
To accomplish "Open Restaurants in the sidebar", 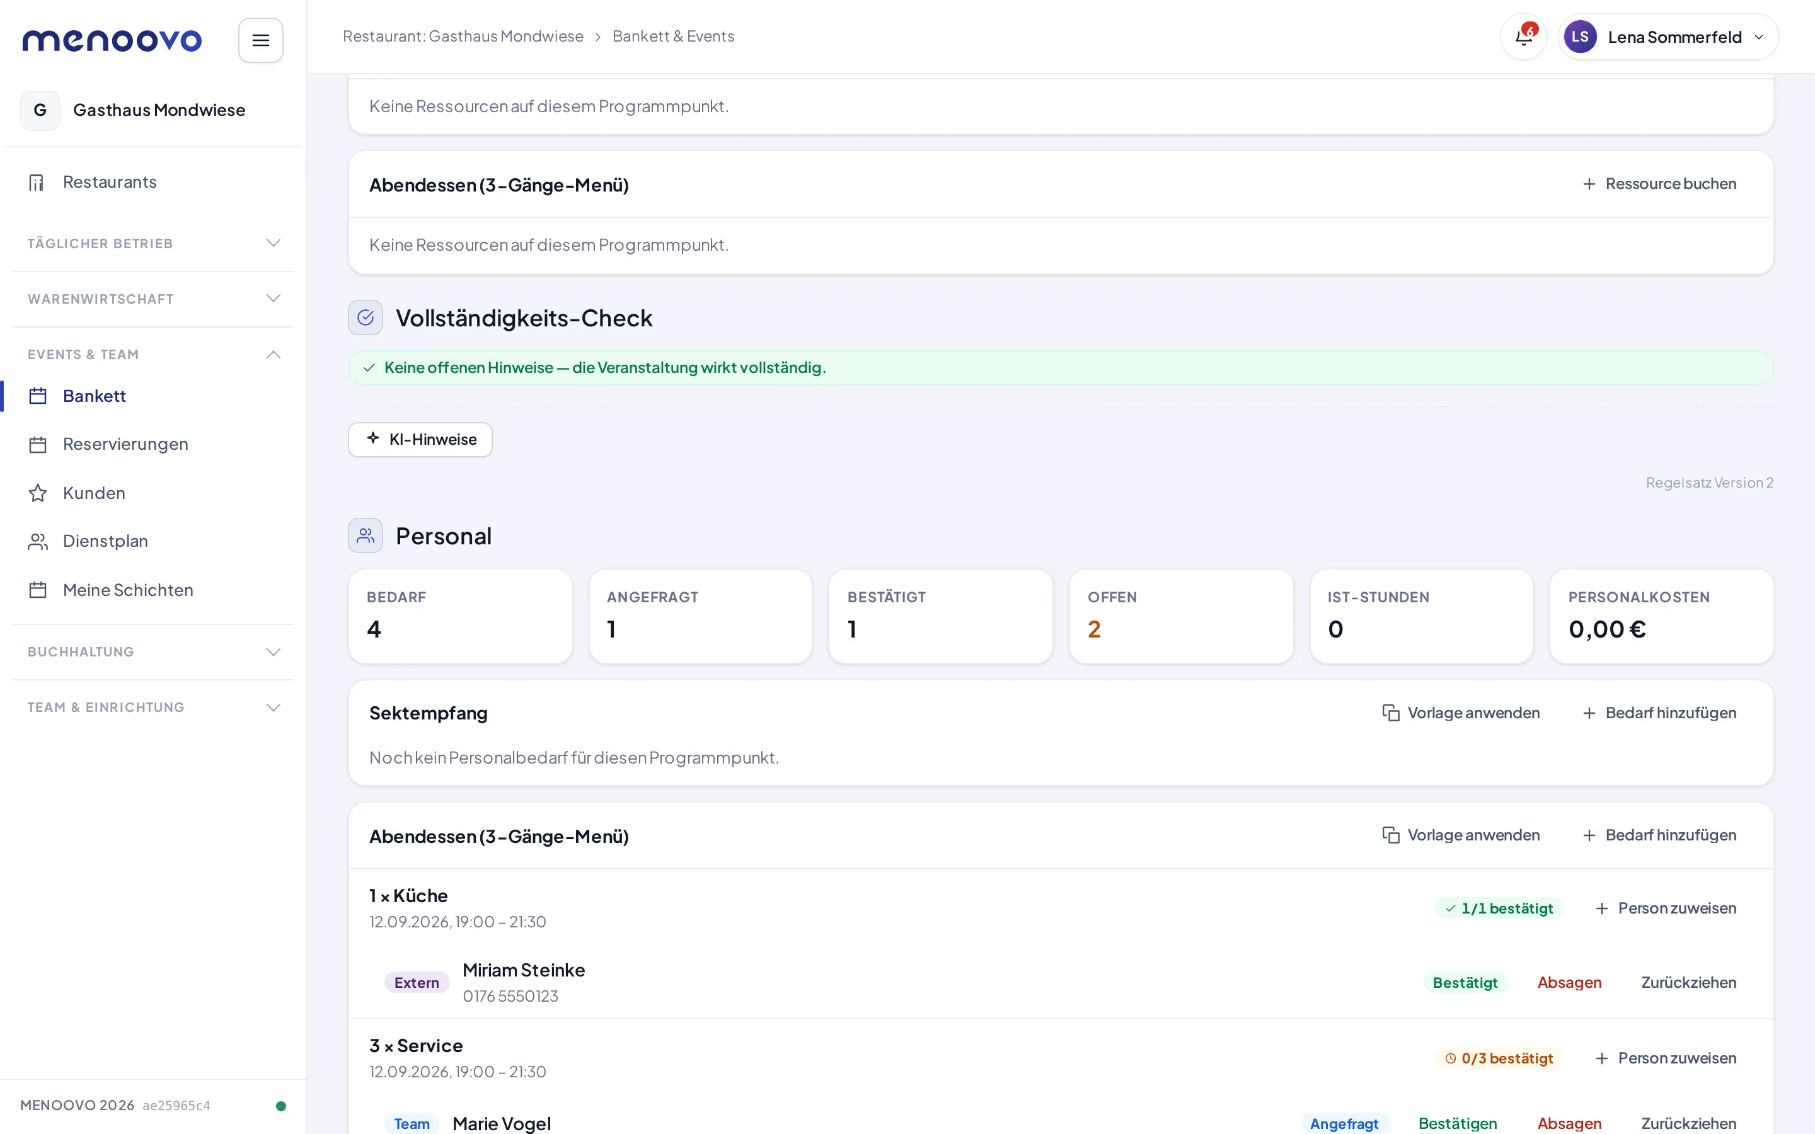I will coord(153,182).
